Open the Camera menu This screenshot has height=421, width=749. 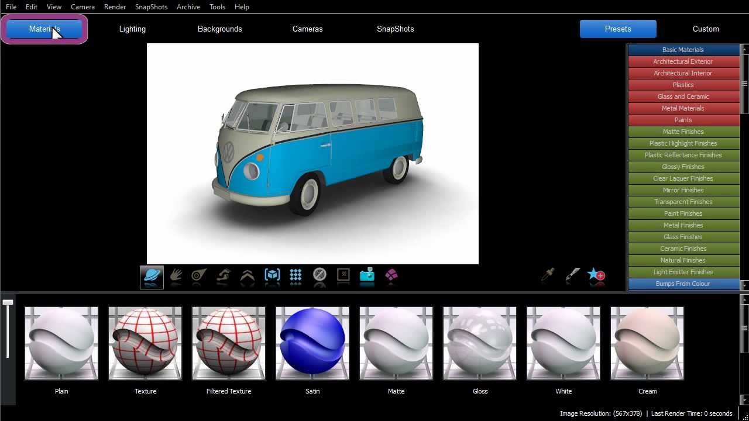(x=83, y=6)
